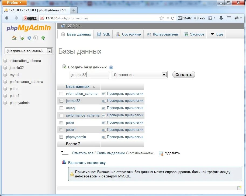This screenshot has width=246, height=196.
Task: Click database icon beside performance_schema in sidebar
Action: [5, 82]
